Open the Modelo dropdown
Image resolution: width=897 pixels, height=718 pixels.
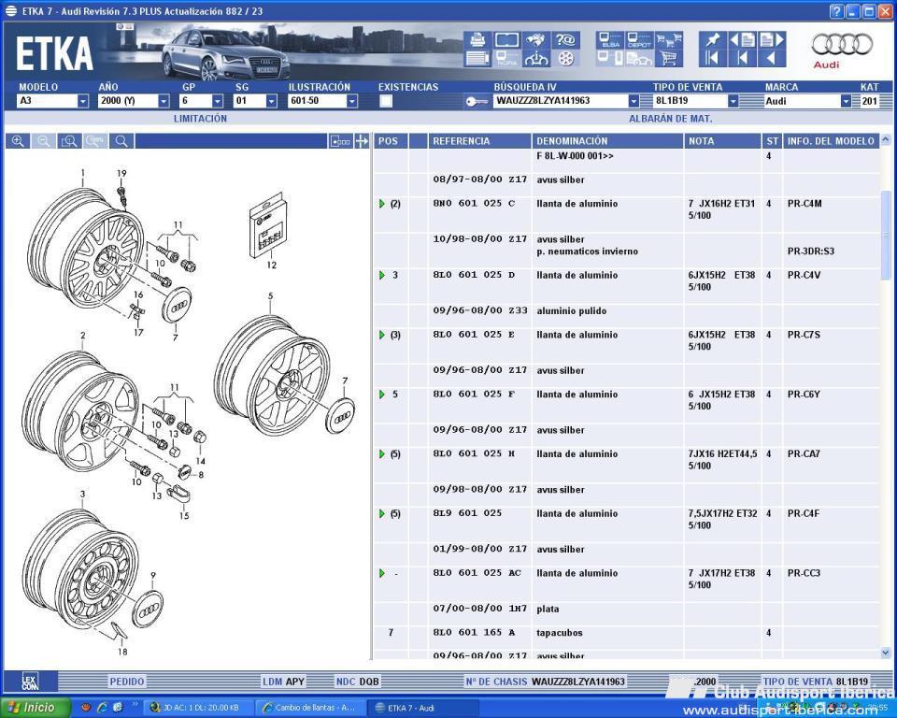(83, 101)
